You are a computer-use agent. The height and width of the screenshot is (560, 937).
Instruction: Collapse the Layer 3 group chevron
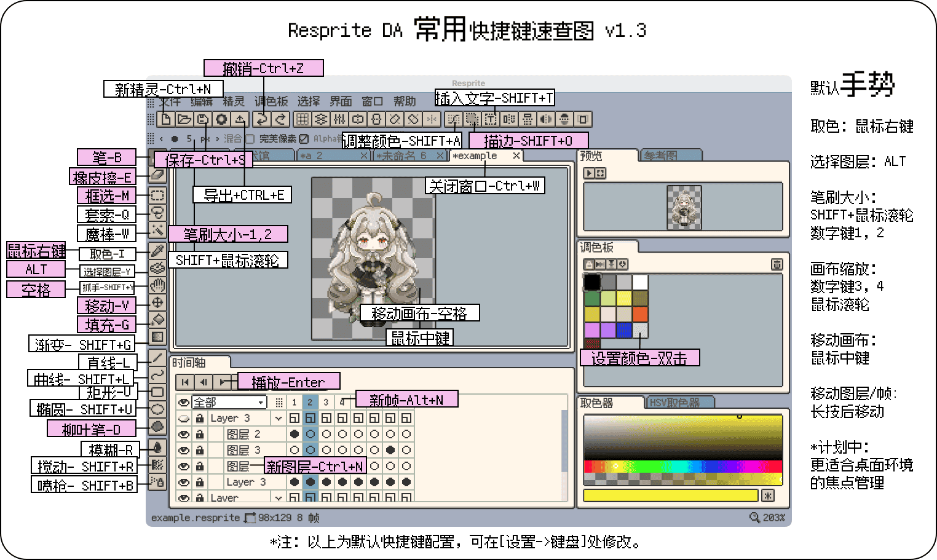(279, 418)
